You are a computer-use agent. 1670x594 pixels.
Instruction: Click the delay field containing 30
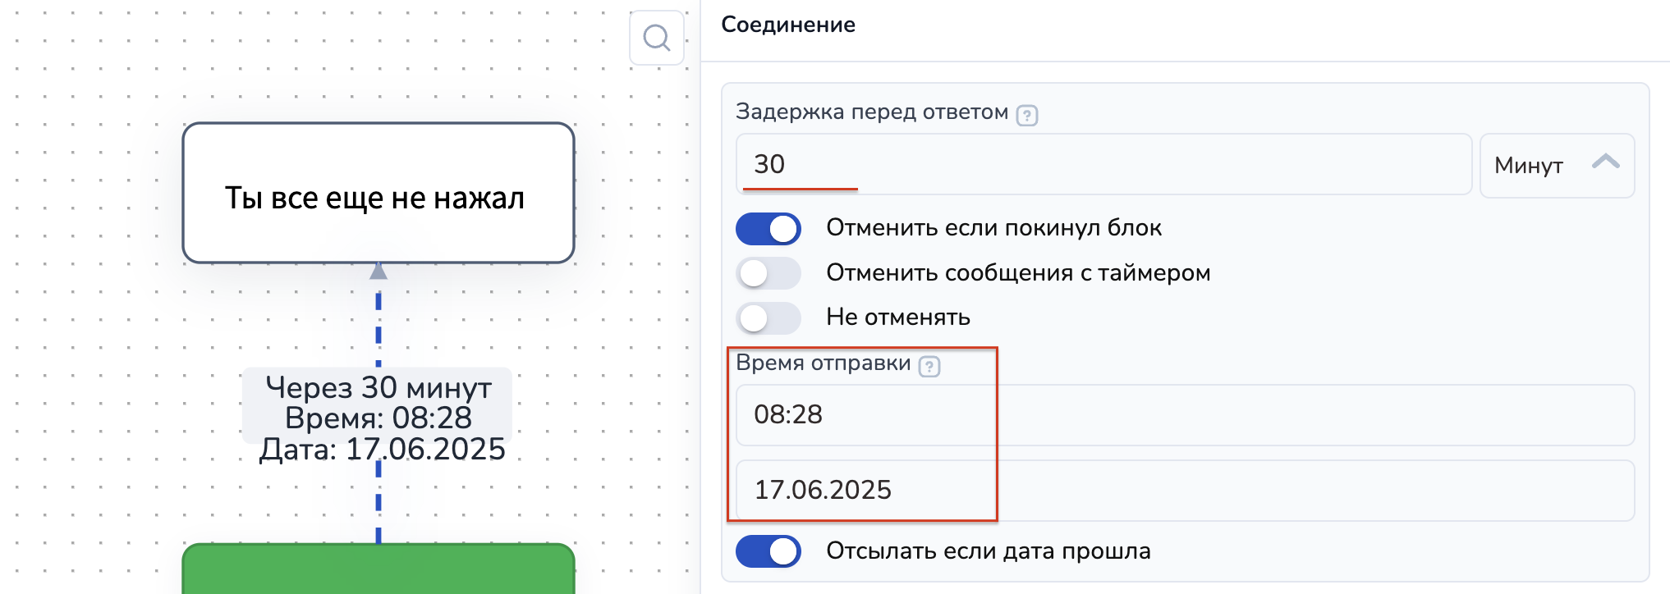point(1103,165)
